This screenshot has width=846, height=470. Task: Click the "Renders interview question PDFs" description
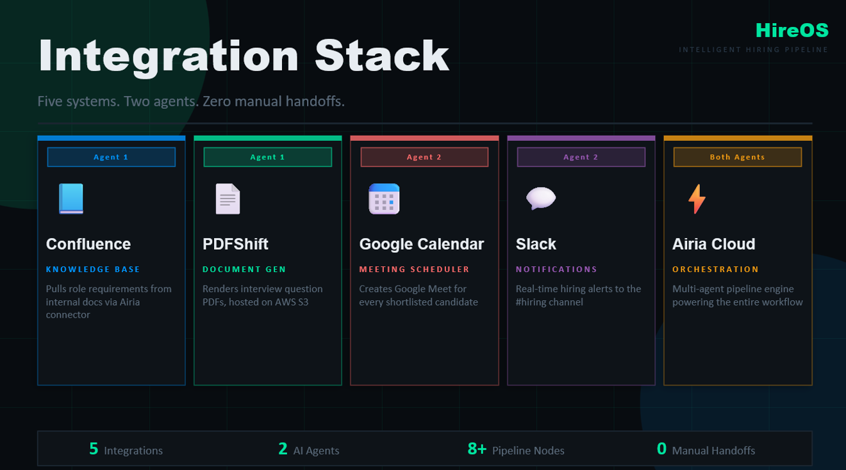click(263, 295)
